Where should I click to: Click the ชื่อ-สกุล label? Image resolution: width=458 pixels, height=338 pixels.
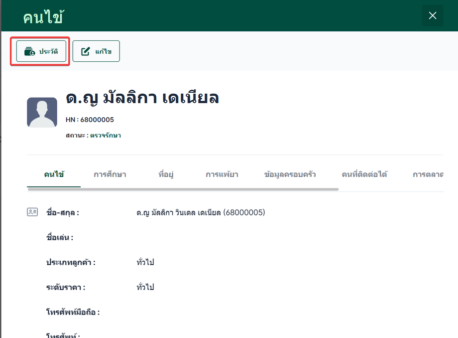click(x=63, y=212)
